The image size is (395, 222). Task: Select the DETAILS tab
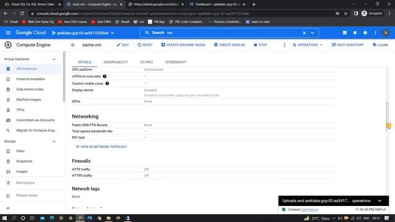85,62
